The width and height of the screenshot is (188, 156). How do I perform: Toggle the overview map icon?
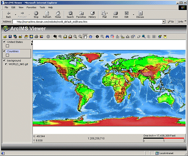click(31, 37)
